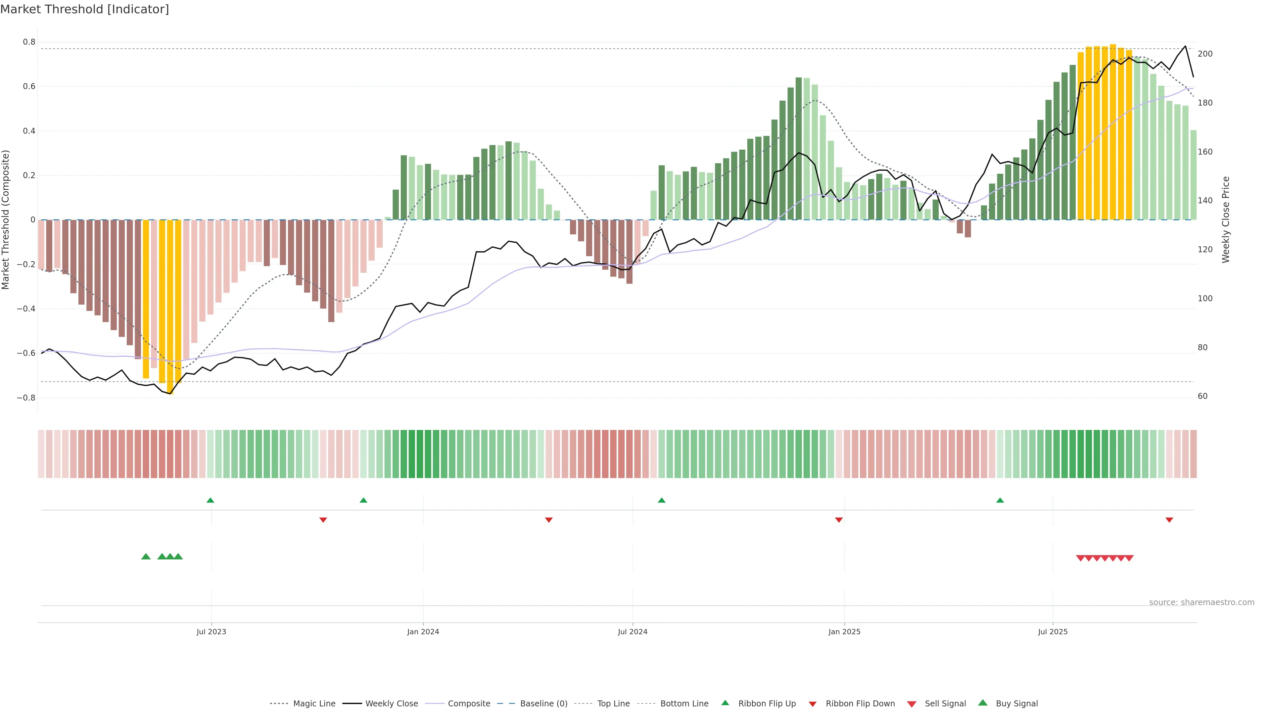Screen dimensions: 1271x715
Task: Click the Ribbon Flip Down marker near Jan 2025
Action: (x=839, y=520)
